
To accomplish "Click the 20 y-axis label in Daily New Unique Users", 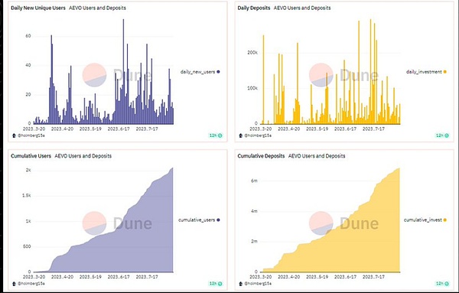I will 28,95.
